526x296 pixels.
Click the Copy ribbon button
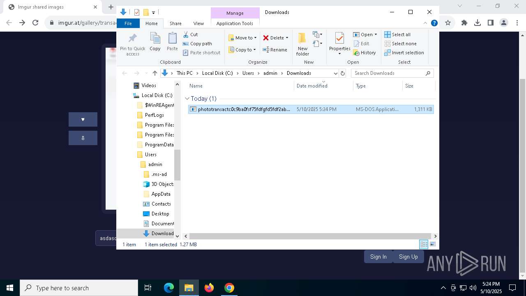(155, 42)
